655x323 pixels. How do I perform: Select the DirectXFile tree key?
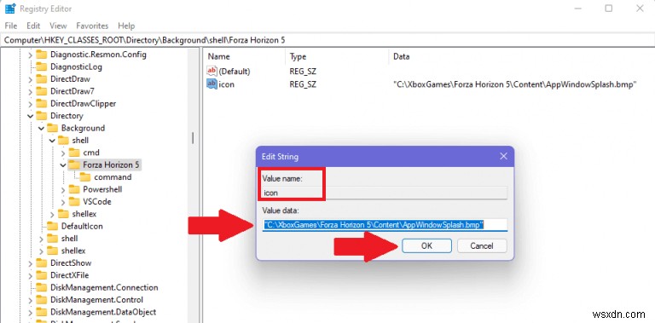coord(71,275)
